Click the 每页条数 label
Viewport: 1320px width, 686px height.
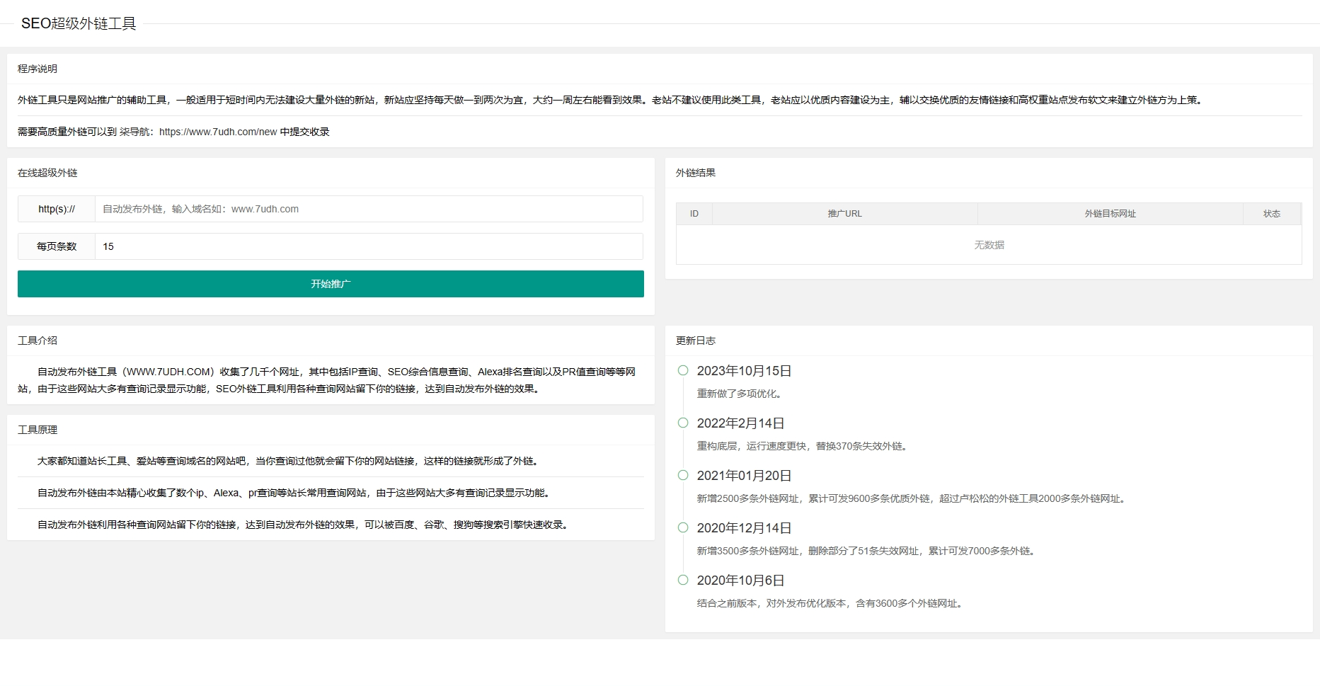pyautogui.click(x=57, y=246)
